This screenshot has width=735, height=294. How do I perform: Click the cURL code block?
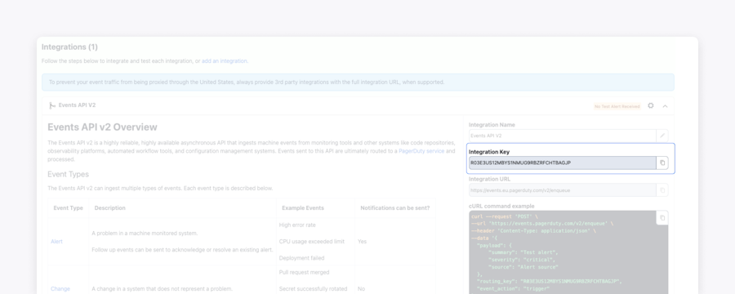[568, 252]
